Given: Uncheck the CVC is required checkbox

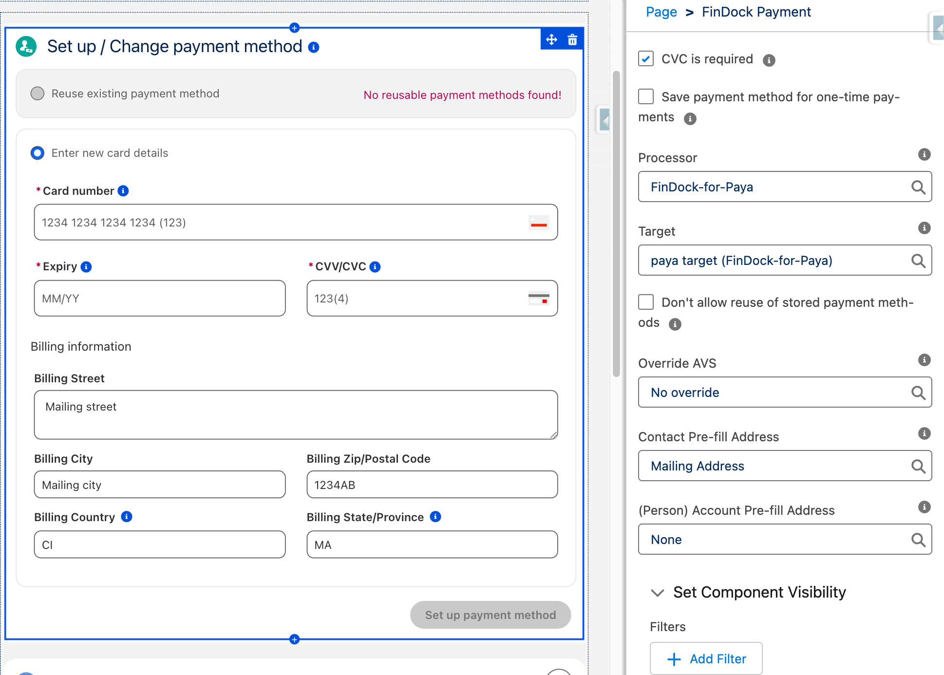Looking at the screenshot, I should (645, 59).
